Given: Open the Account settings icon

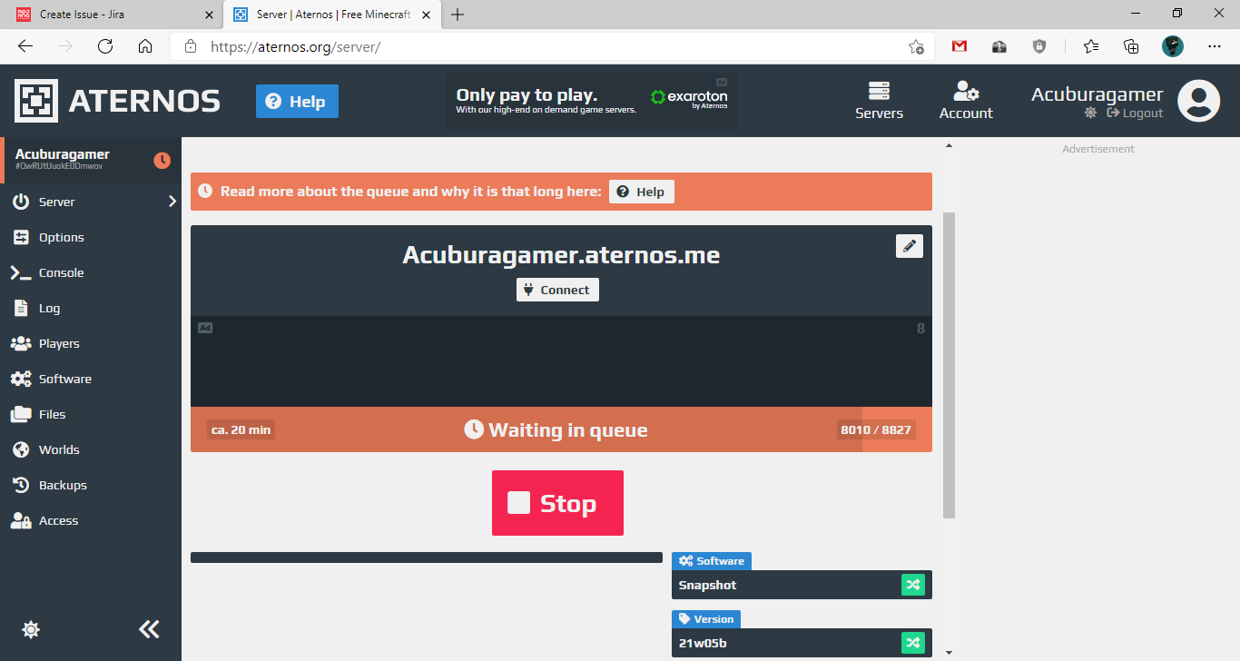Looking at the screenshot, I should (965, 92).
